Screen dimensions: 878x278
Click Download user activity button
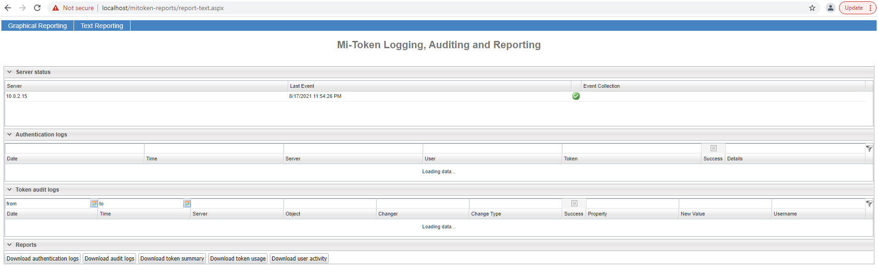pos(299,259)
